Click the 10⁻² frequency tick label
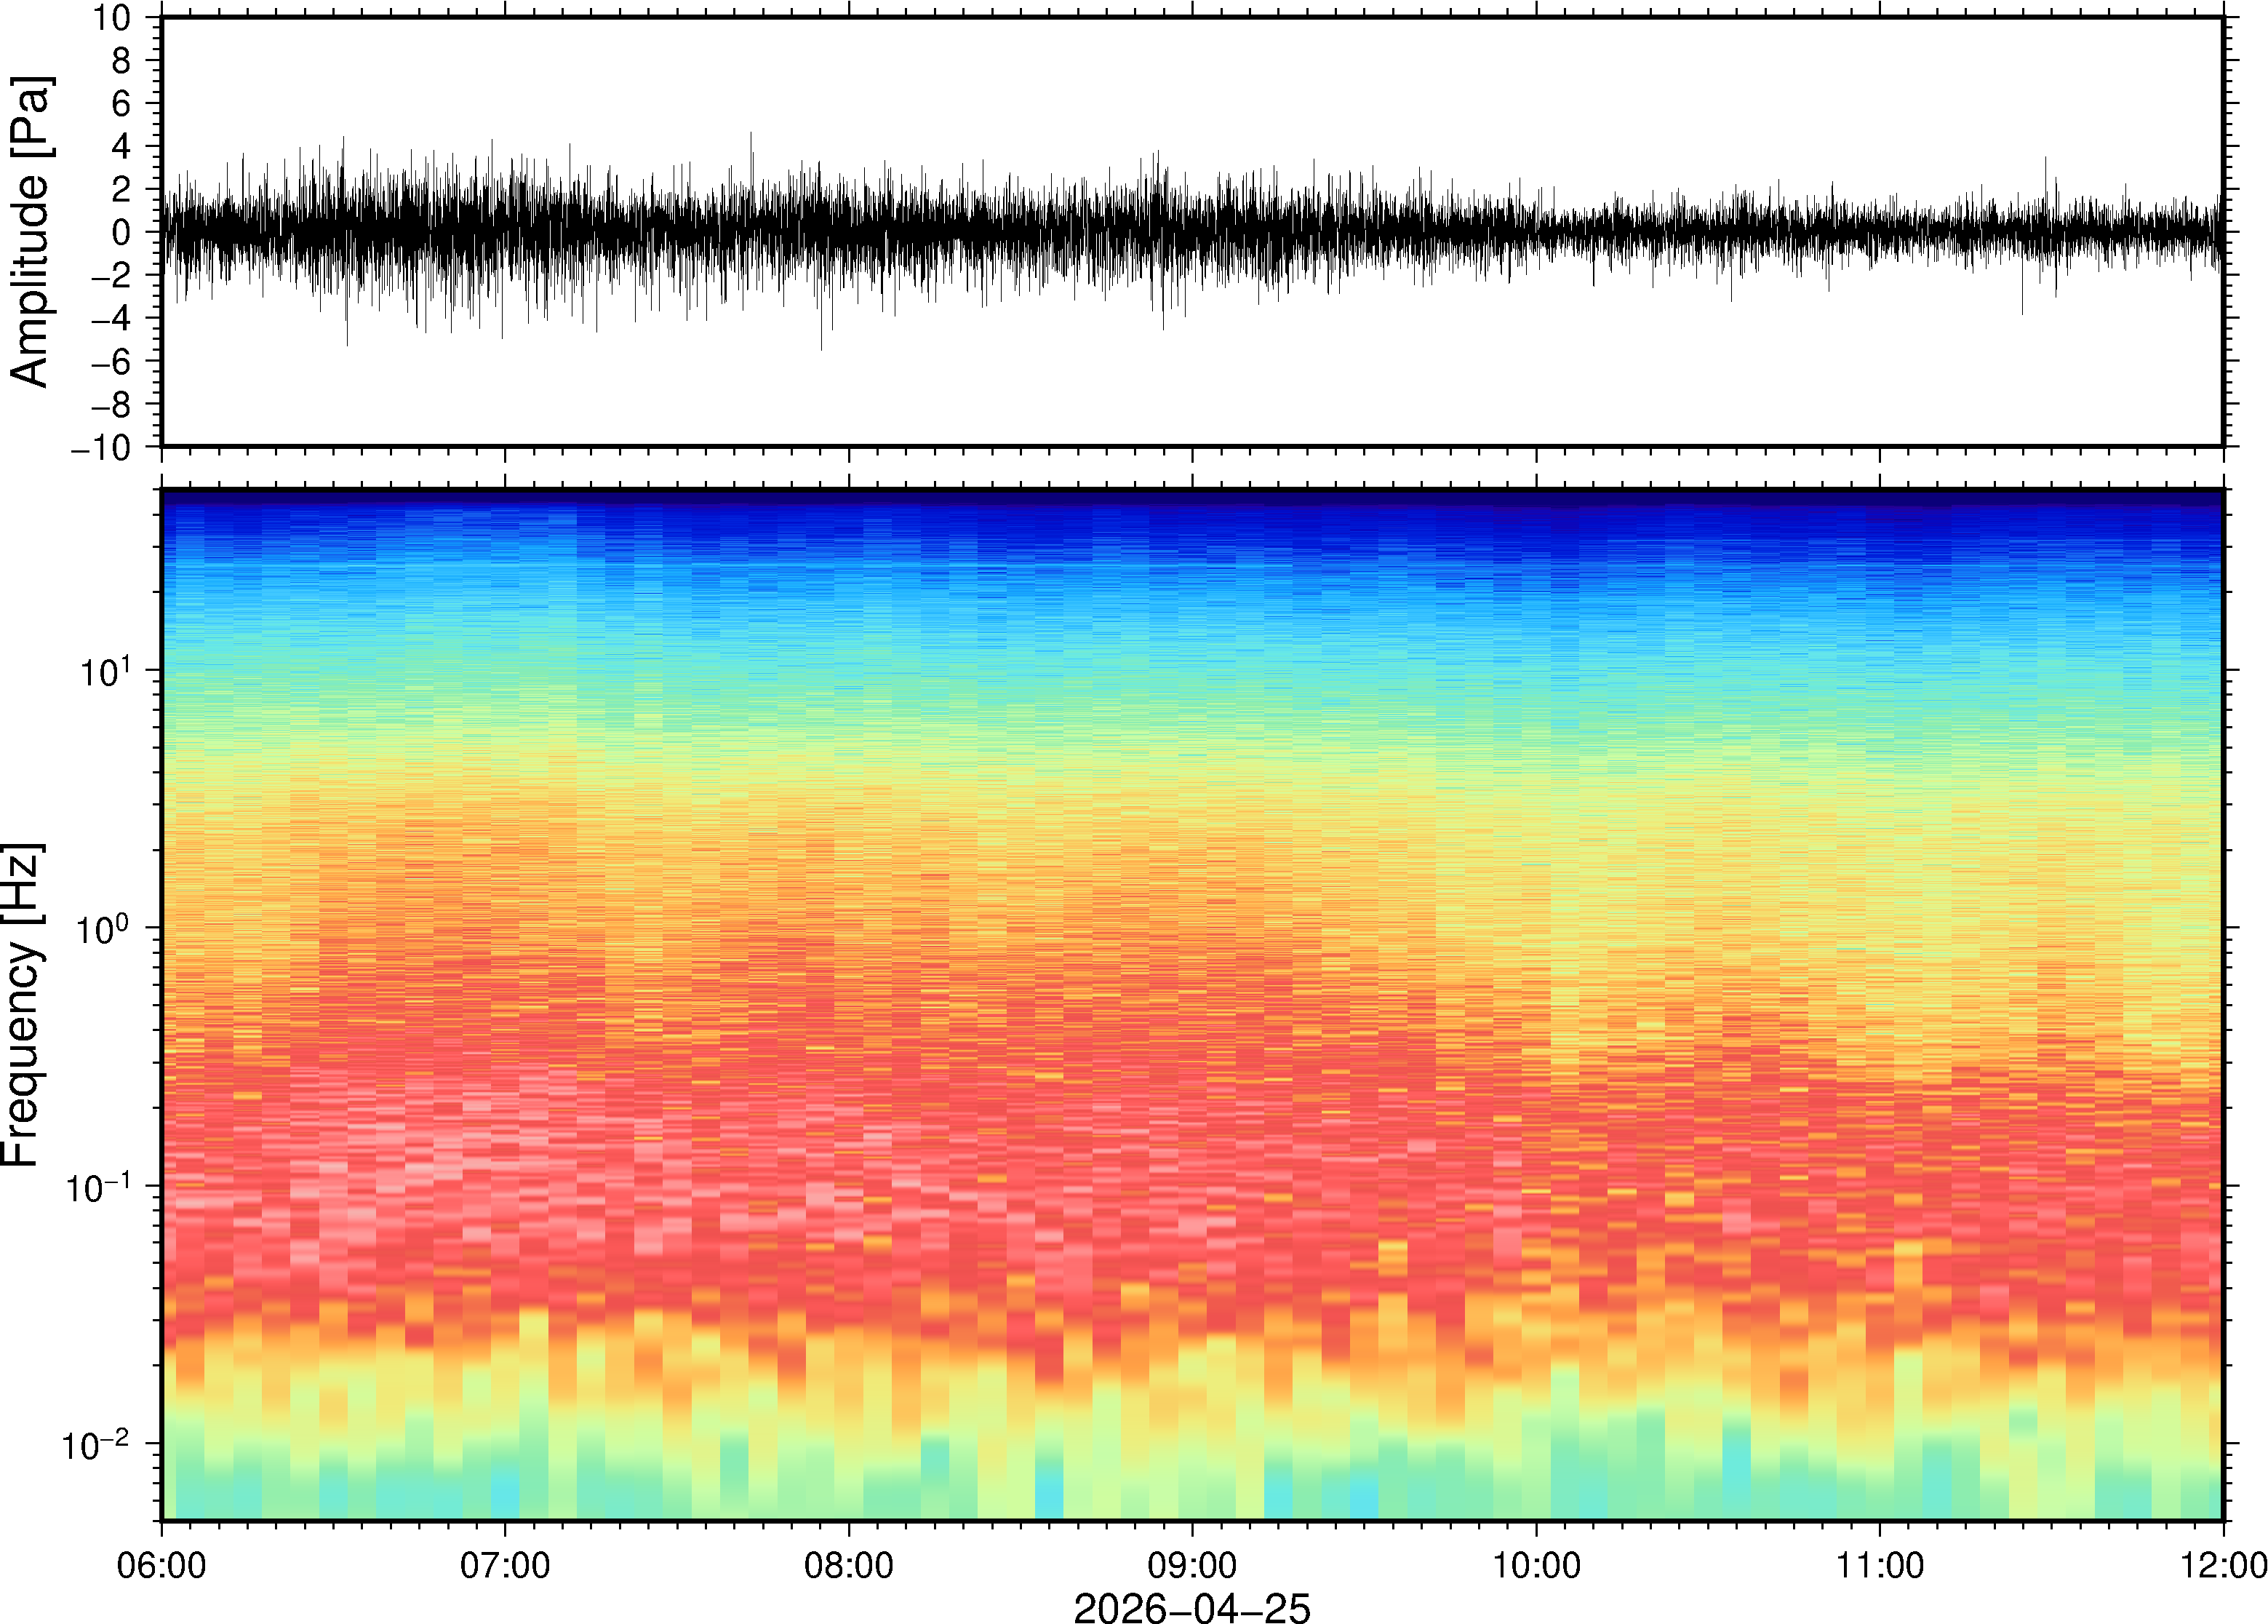 point(97,1444)
